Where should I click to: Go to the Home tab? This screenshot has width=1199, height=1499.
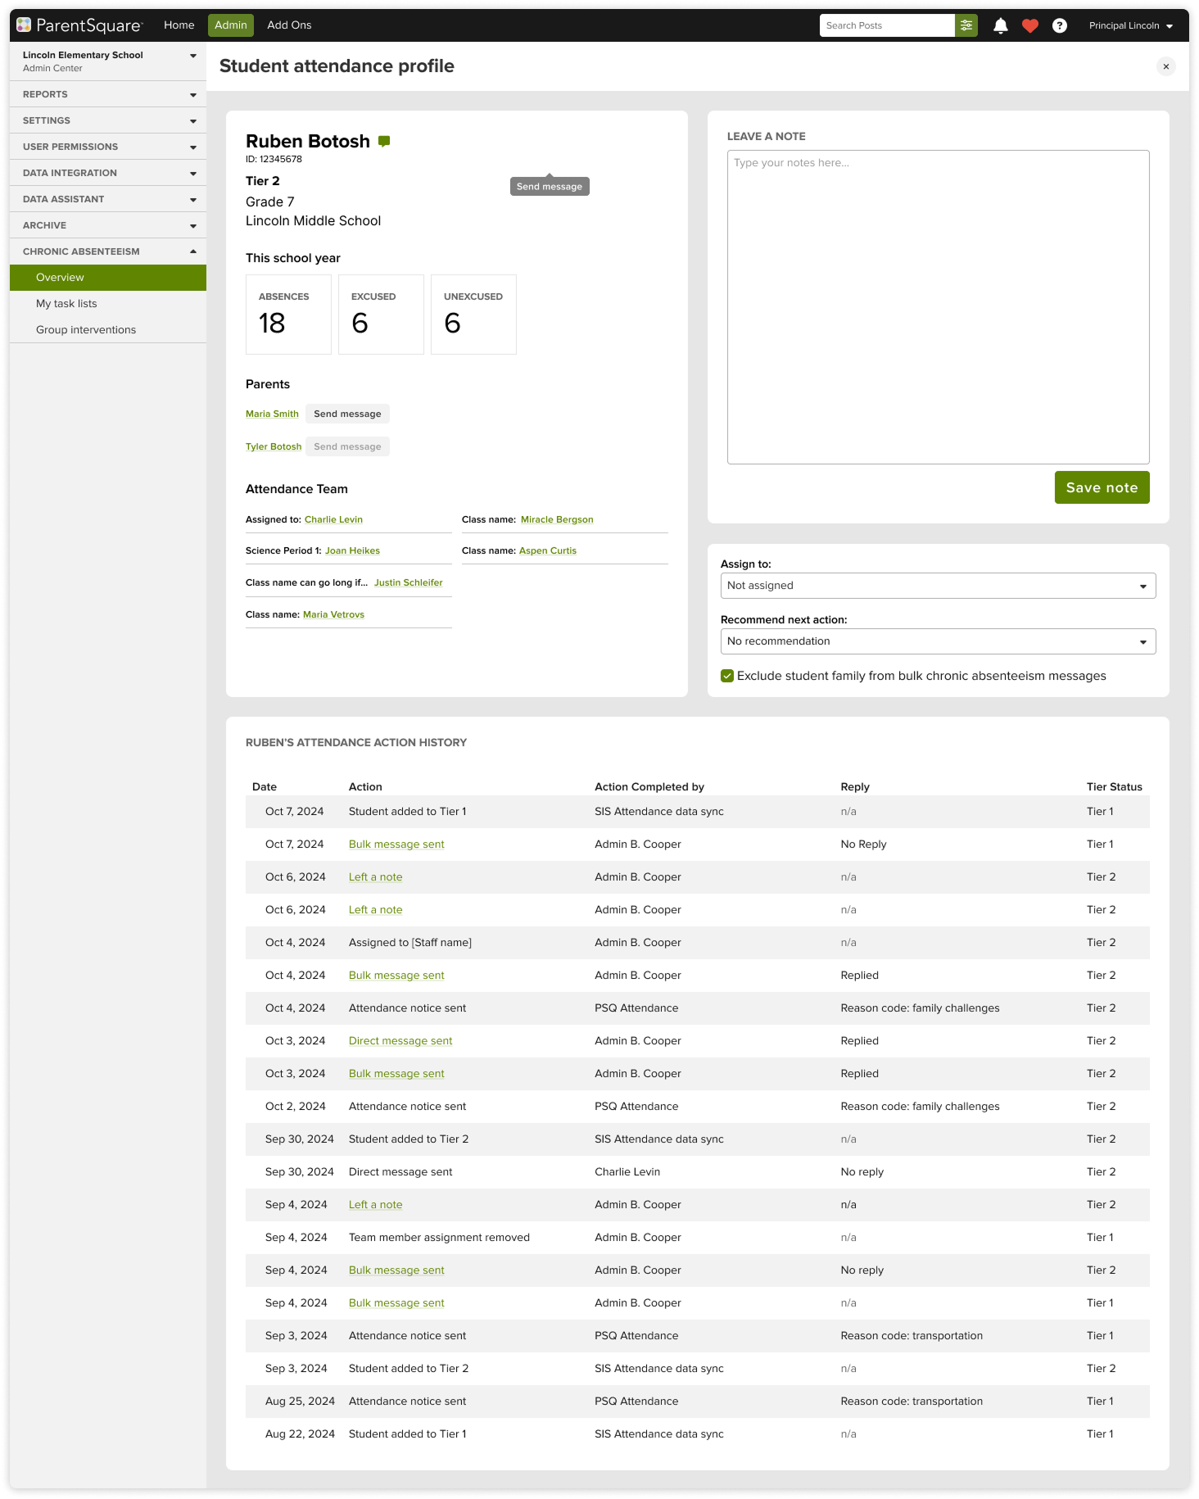[179, 25]
